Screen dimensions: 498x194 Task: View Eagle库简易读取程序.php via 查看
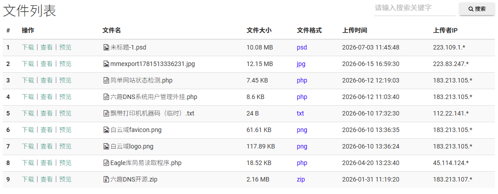[x=46, y=163]
